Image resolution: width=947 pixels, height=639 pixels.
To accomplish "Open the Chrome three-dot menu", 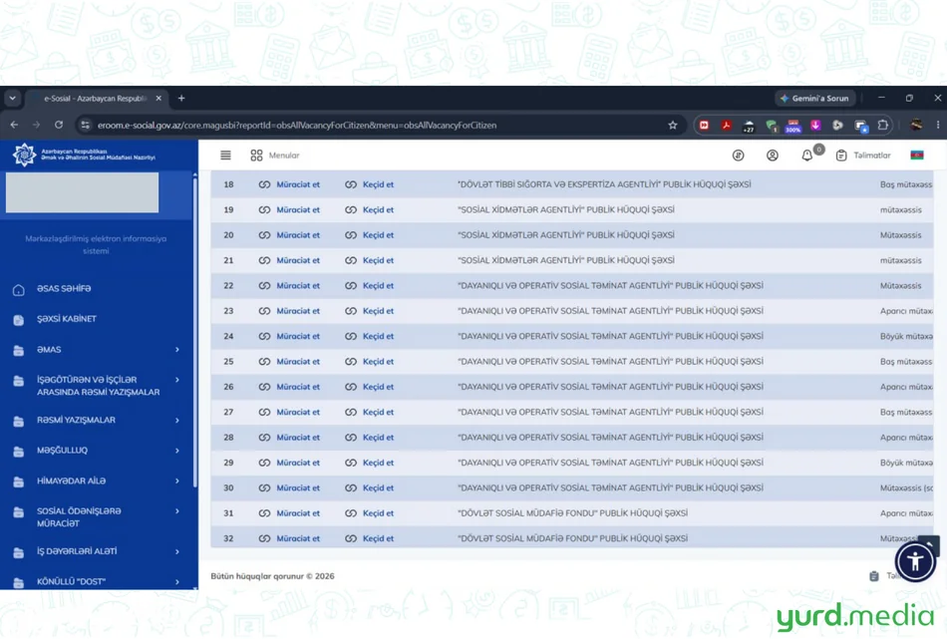I will pos(938,125).
